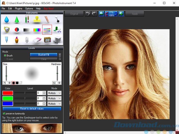Click the eye preview thumbnail at the bottom

[x=32, y=128]
